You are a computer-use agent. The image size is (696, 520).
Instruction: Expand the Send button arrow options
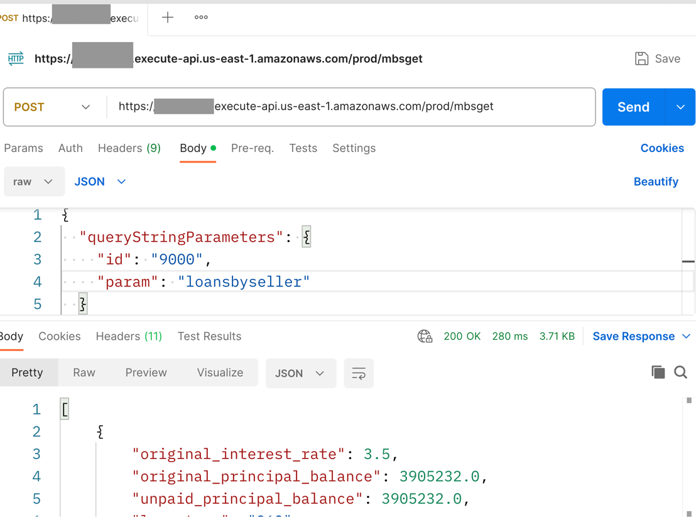coord(680,107)
